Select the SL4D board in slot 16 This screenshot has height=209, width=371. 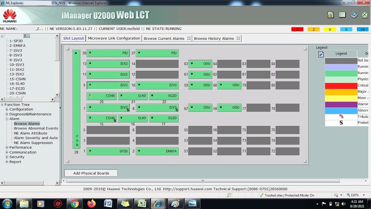tap(133, 118)
